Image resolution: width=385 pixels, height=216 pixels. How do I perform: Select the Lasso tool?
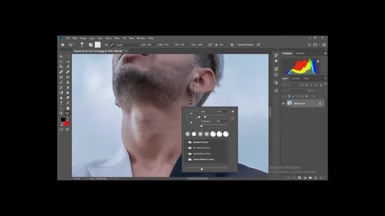coord(61,61)
